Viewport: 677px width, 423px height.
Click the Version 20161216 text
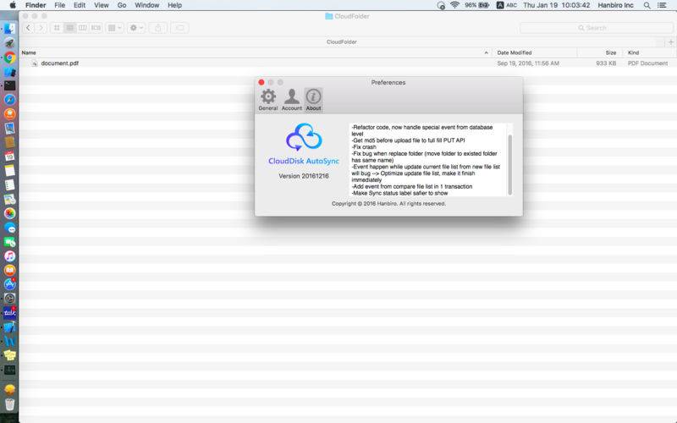304,176
